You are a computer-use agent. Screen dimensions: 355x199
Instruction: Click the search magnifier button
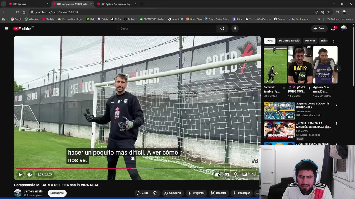click(x=222, y=28)
